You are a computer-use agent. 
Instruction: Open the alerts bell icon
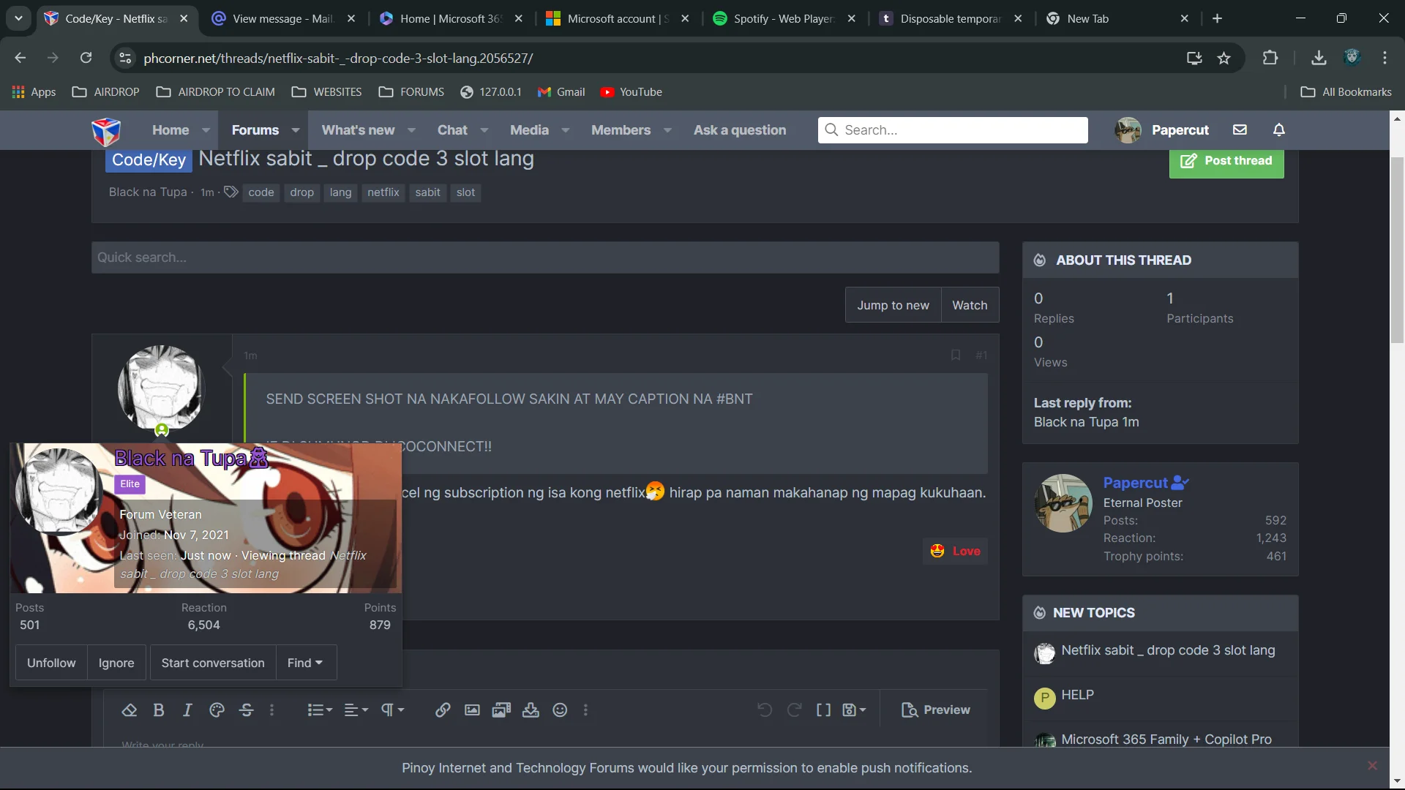pyautogui.click(x=1279, y=130)
